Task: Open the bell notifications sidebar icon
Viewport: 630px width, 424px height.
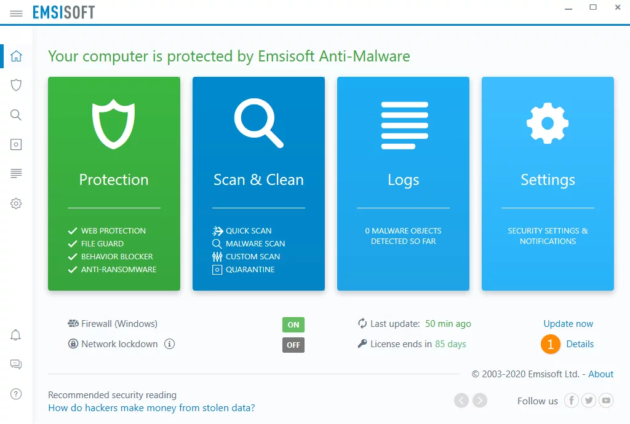Action: tap(15, 335)
